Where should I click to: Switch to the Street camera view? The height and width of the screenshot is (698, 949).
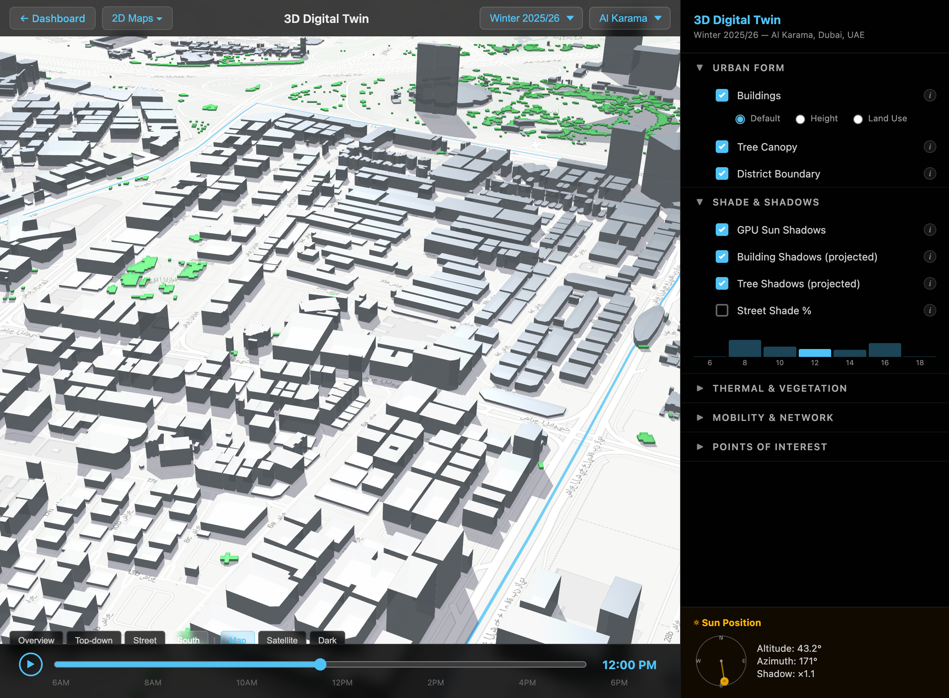pyautogui.click(x=145, y=638)
